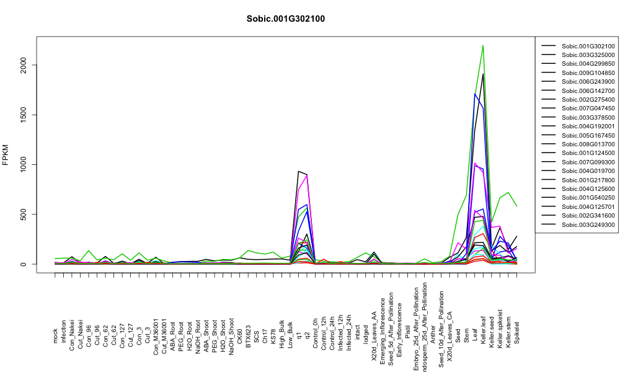The image size is (620, 372).
Task: Select legend entry Sobic.003G249300
Action: pos(578,224)
